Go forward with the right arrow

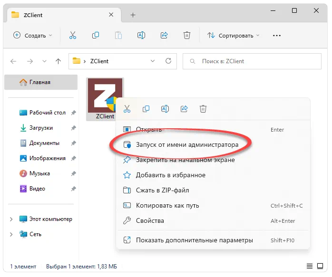click(x=30, y=61)
